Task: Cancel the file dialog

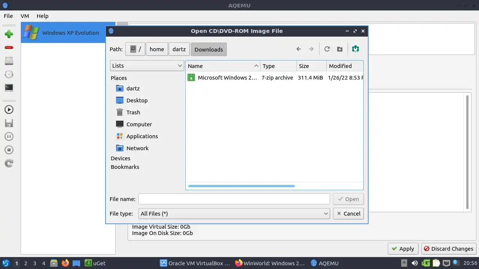Action: (348, 214)
